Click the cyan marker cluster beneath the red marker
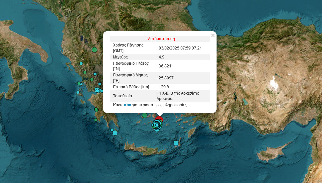The image size is (322, 183). [157, 125]
